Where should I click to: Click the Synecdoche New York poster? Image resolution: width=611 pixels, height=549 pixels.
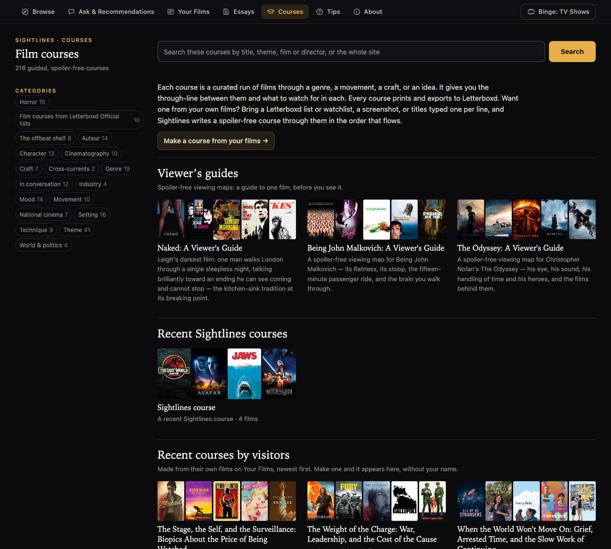432,219
